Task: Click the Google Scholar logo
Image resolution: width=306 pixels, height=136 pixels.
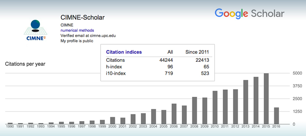Action: coord(250,14)
